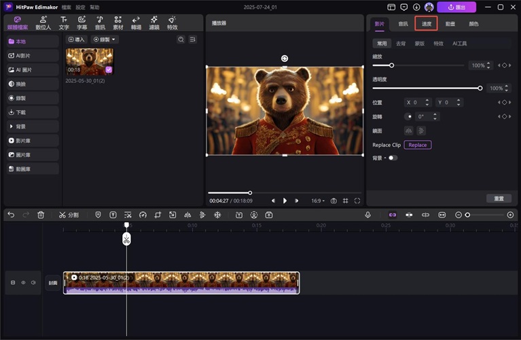Click the Replace clip button
Viewport: 521px width, 340px height.
[418, 145]
